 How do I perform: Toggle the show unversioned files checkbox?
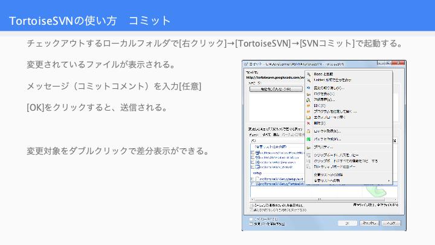(x=251, y=206)
